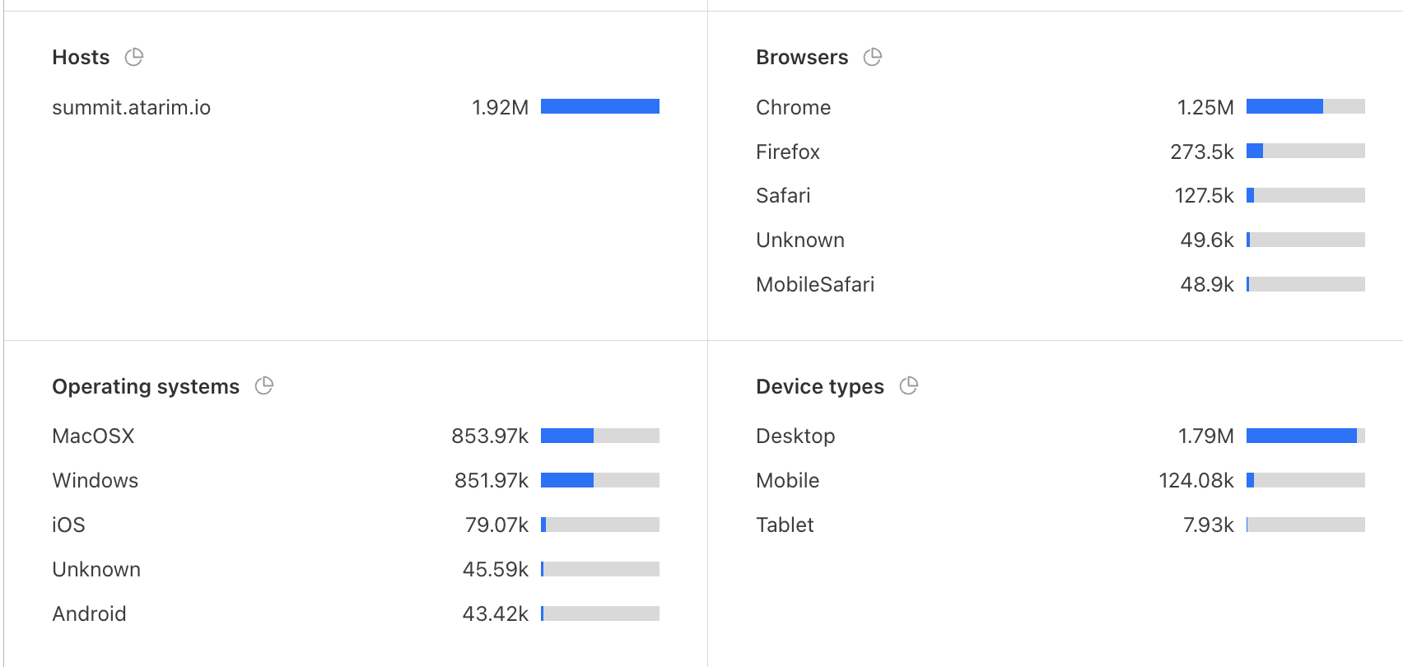The height and width of the screenshot is (667, 1403).
Task: Select Safari in the Browsers list
Action: (782, 195)
